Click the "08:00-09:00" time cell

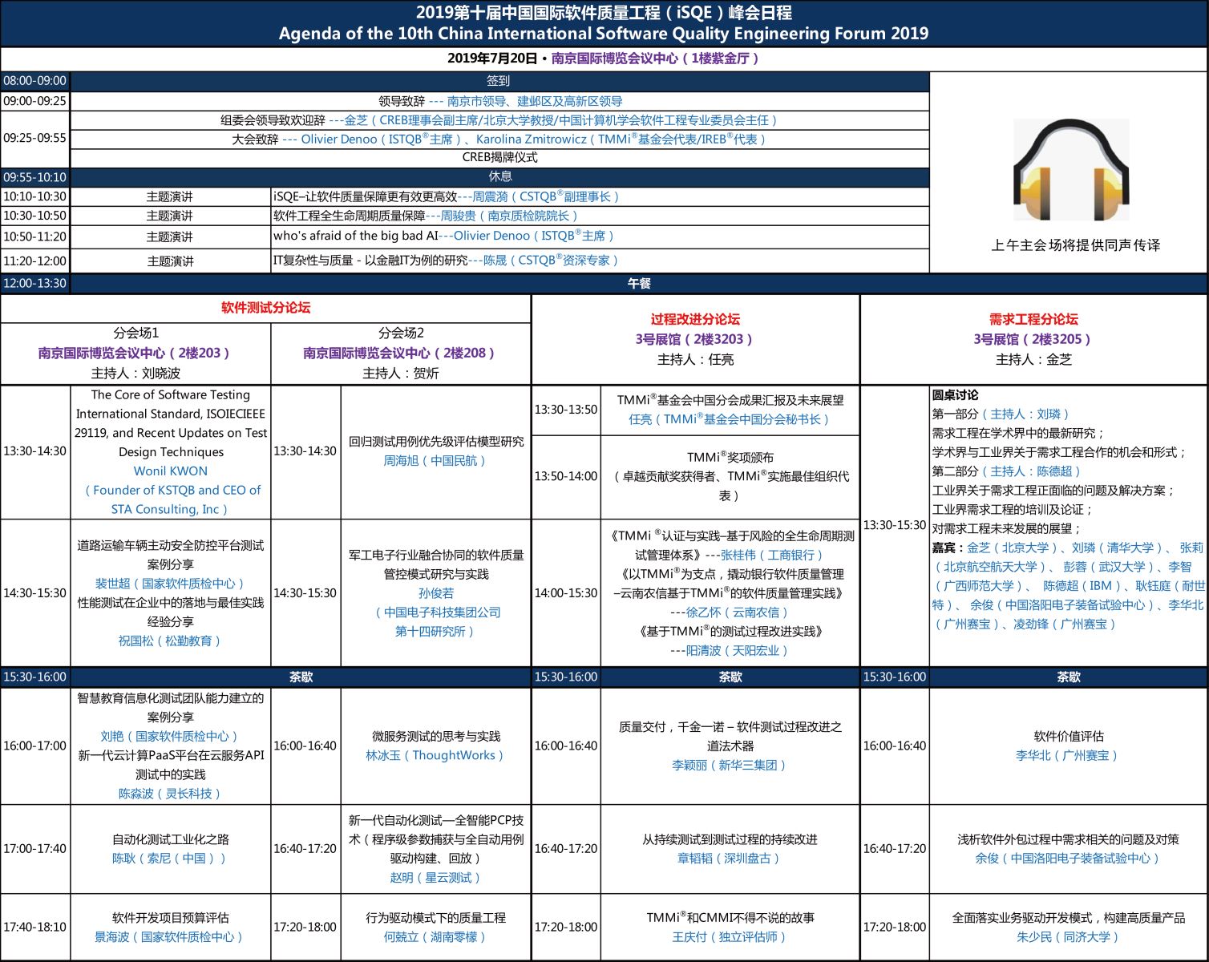tap(35, 81)
